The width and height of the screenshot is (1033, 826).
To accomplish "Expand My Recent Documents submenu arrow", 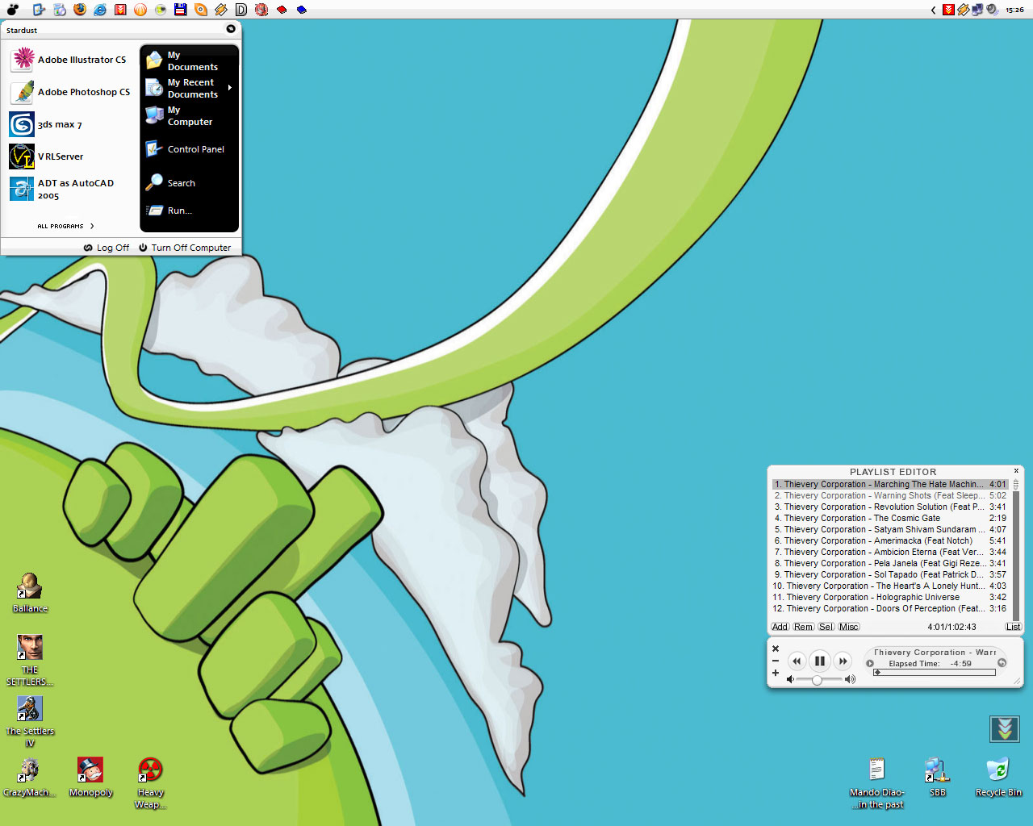I will click(230, 88).
